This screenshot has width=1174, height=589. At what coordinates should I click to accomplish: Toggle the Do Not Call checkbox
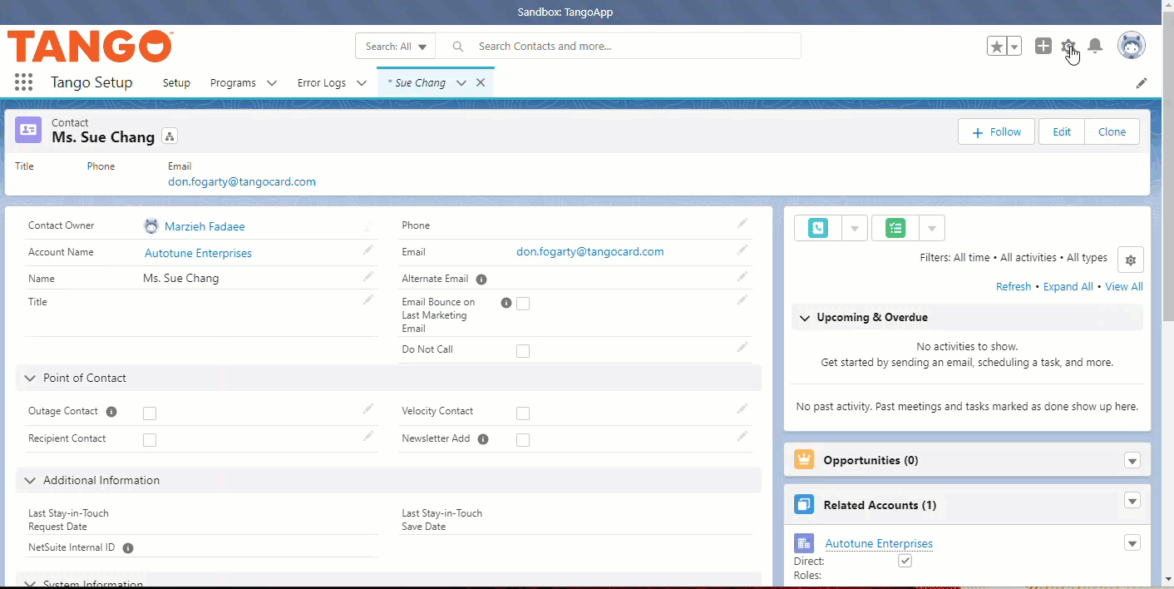pos(523,351)
